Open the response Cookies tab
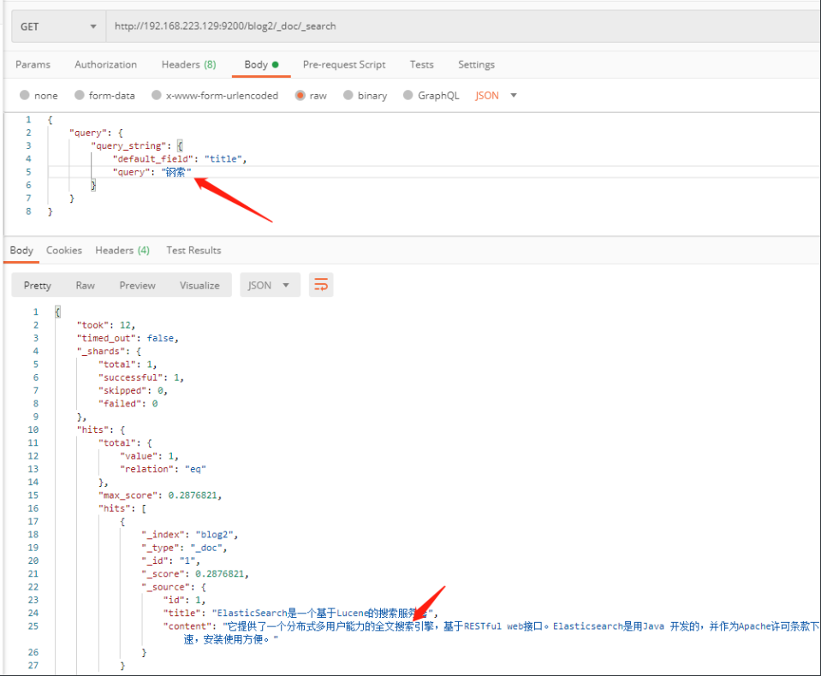The height and width of the screenshot is (676, 821). pos(64,250)
